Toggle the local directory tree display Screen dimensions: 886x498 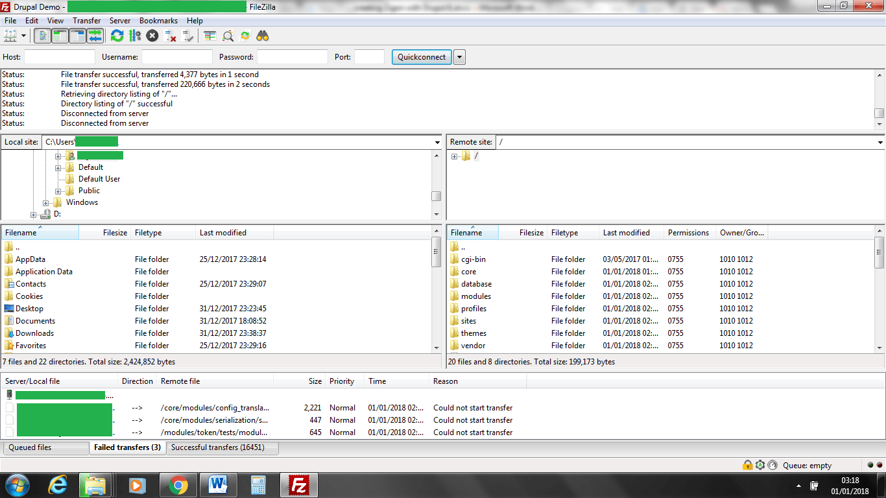(x=60, y=36)
